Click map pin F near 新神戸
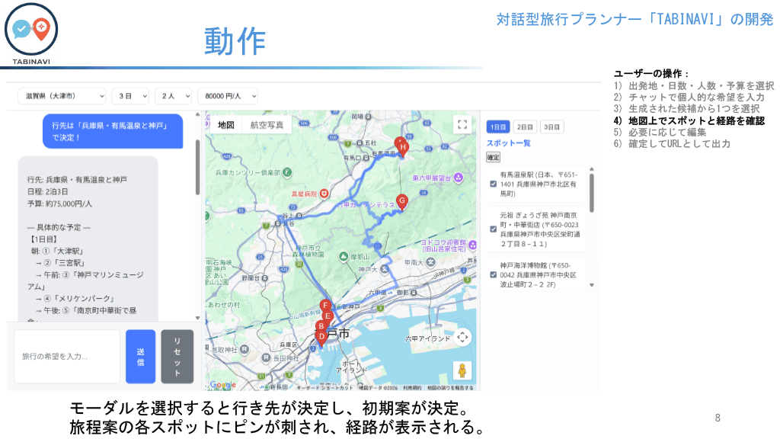 coord(325,306)
